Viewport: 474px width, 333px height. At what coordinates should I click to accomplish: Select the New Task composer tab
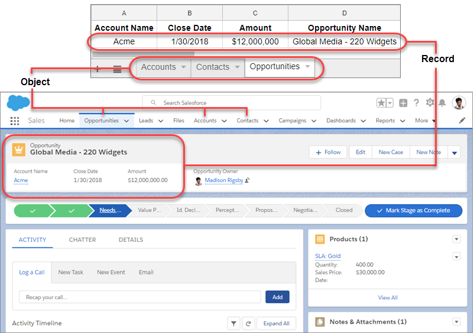point(71,272)
